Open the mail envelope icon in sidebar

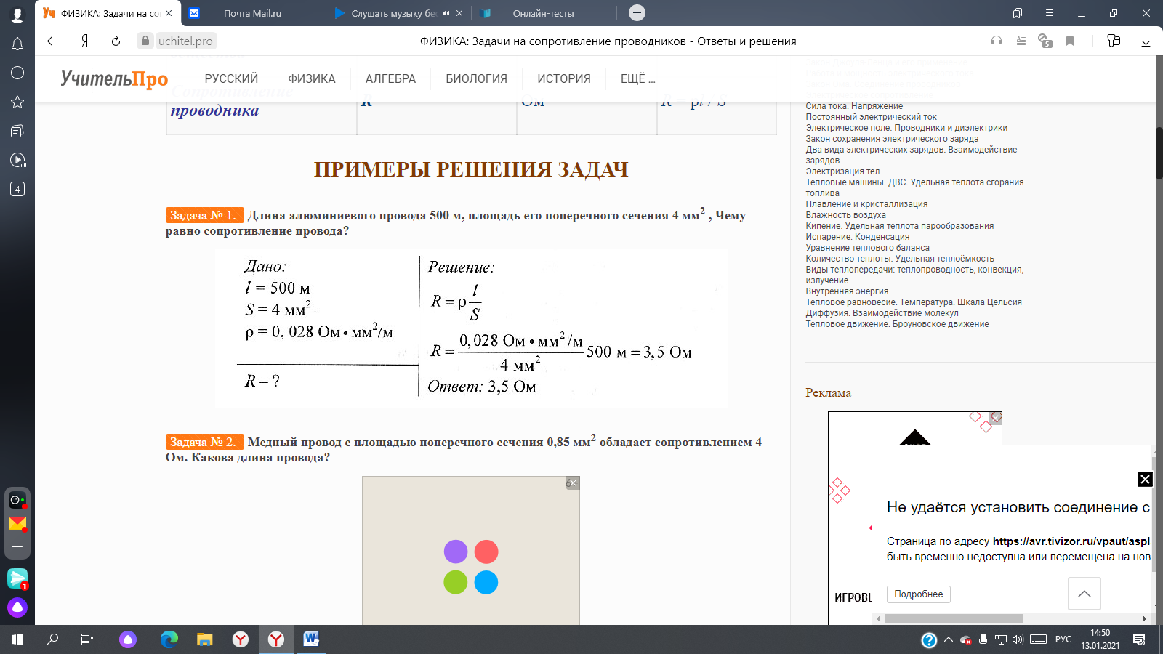point(17,523)
